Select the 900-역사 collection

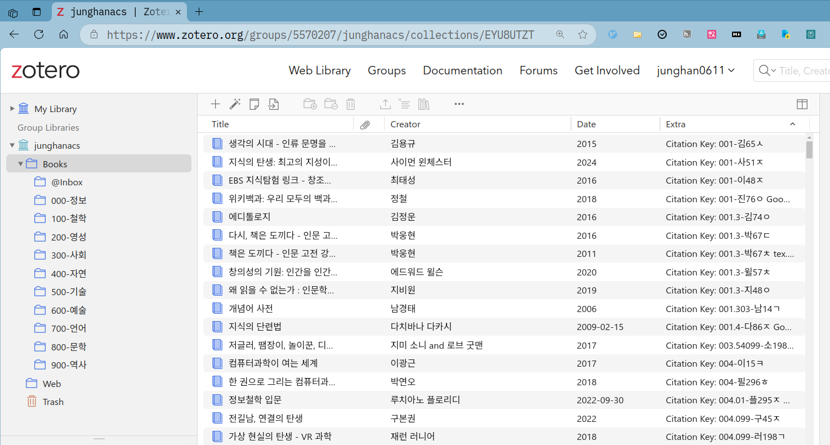[x=69, y=365]
